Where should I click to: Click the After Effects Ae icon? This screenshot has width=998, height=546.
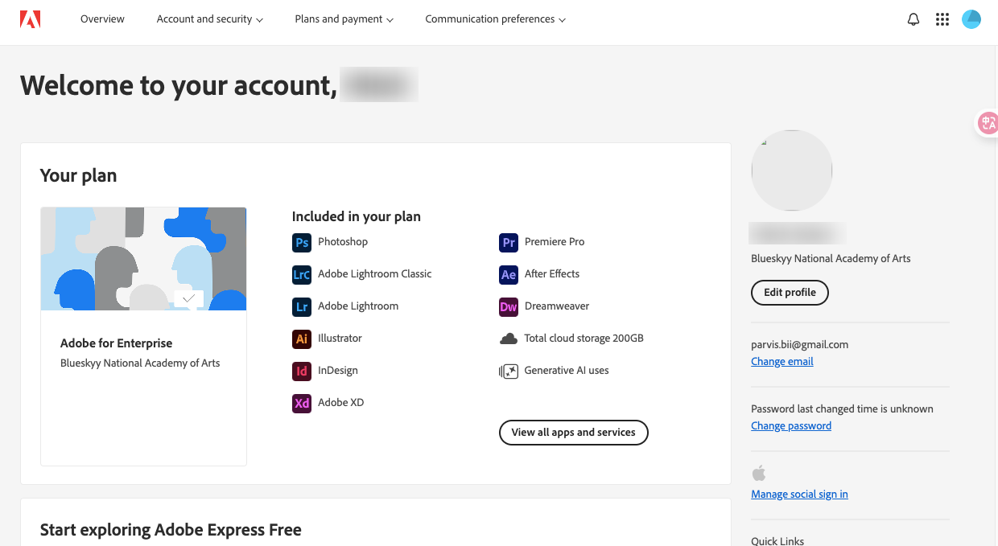pos(509,274)
